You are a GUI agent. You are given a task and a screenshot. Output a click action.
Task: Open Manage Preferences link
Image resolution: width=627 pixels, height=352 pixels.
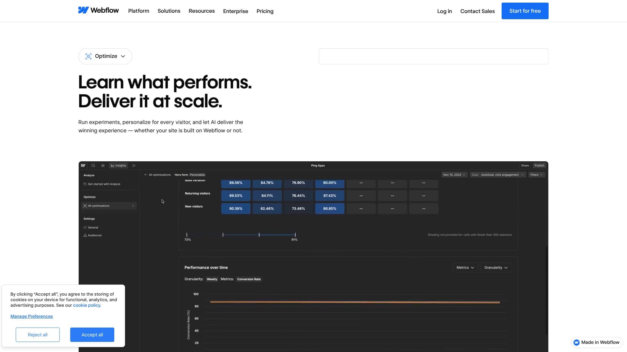point(31,316)
